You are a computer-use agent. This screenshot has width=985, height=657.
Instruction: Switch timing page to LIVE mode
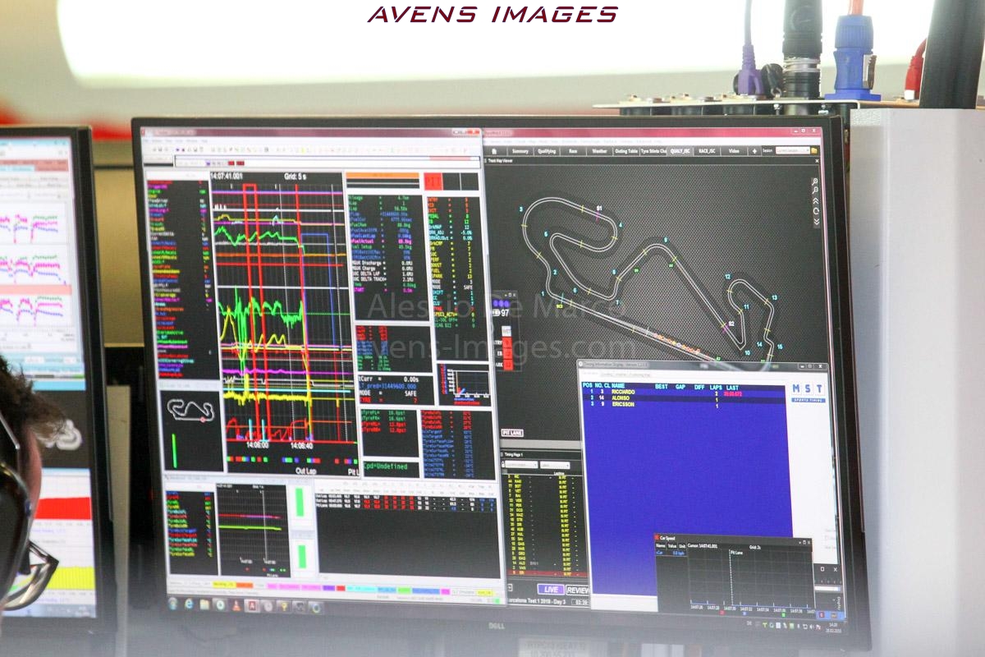[552, 590]
